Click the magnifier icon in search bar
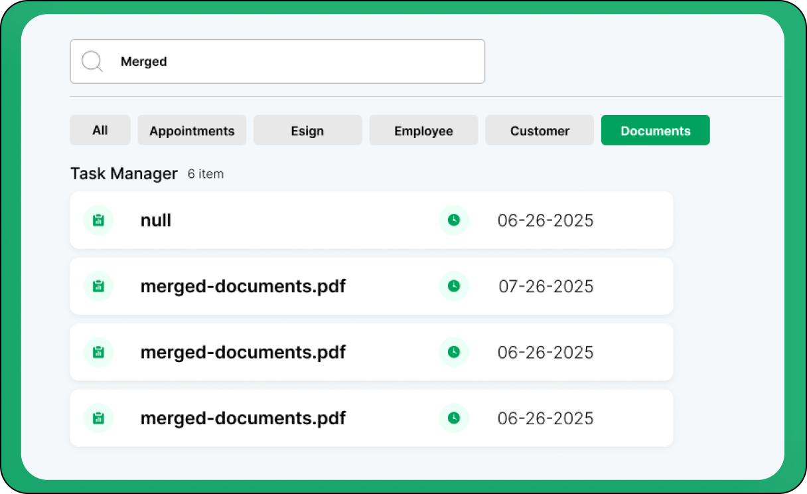The height and width of the screenshot is (494, 807). click(x=92, y=62)
